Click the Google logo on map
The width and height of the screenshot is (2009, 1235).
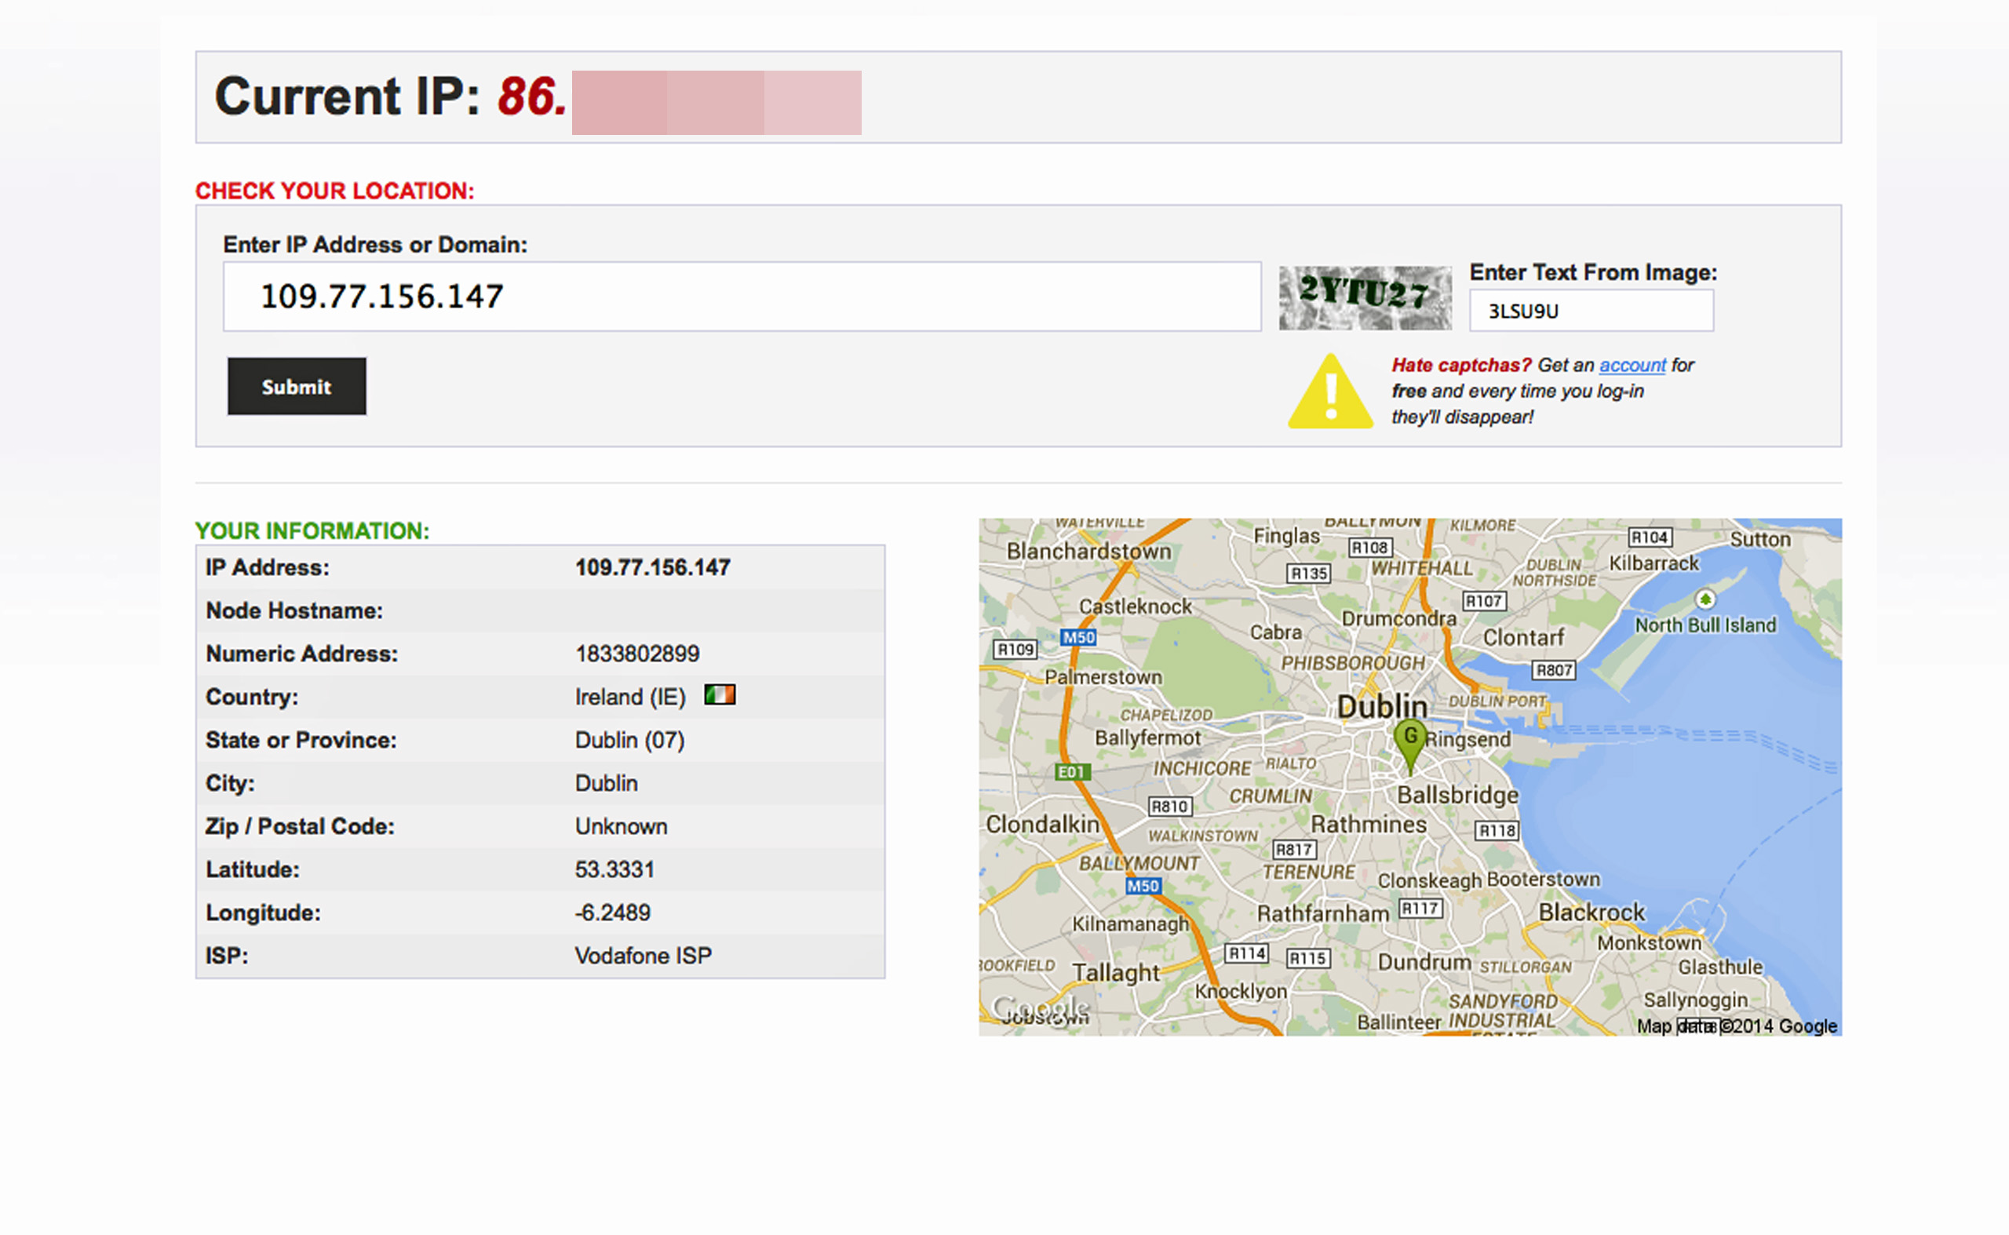point(1039,1008)
